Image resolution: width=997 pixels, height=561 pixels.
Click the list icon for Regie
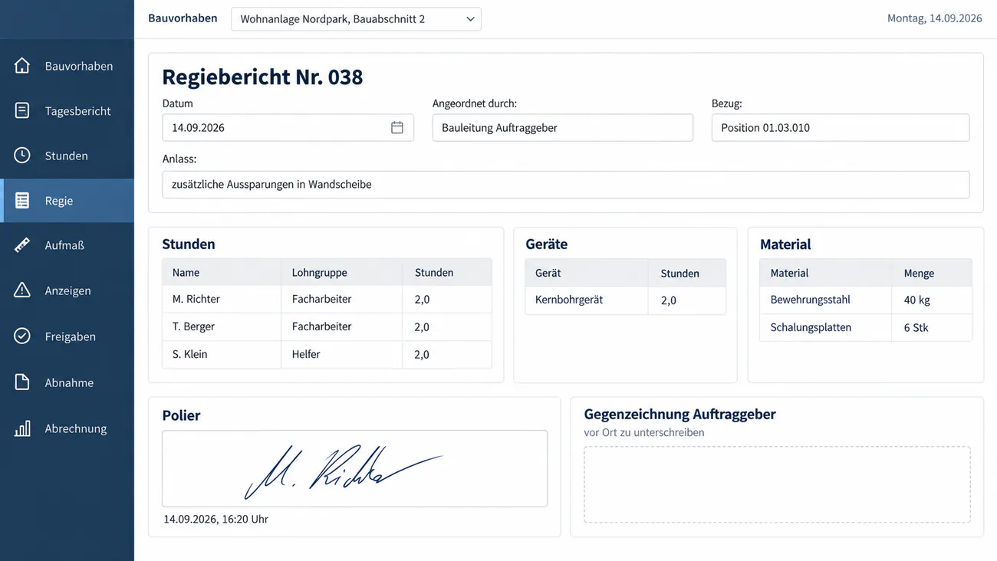(x=22, y=201)
